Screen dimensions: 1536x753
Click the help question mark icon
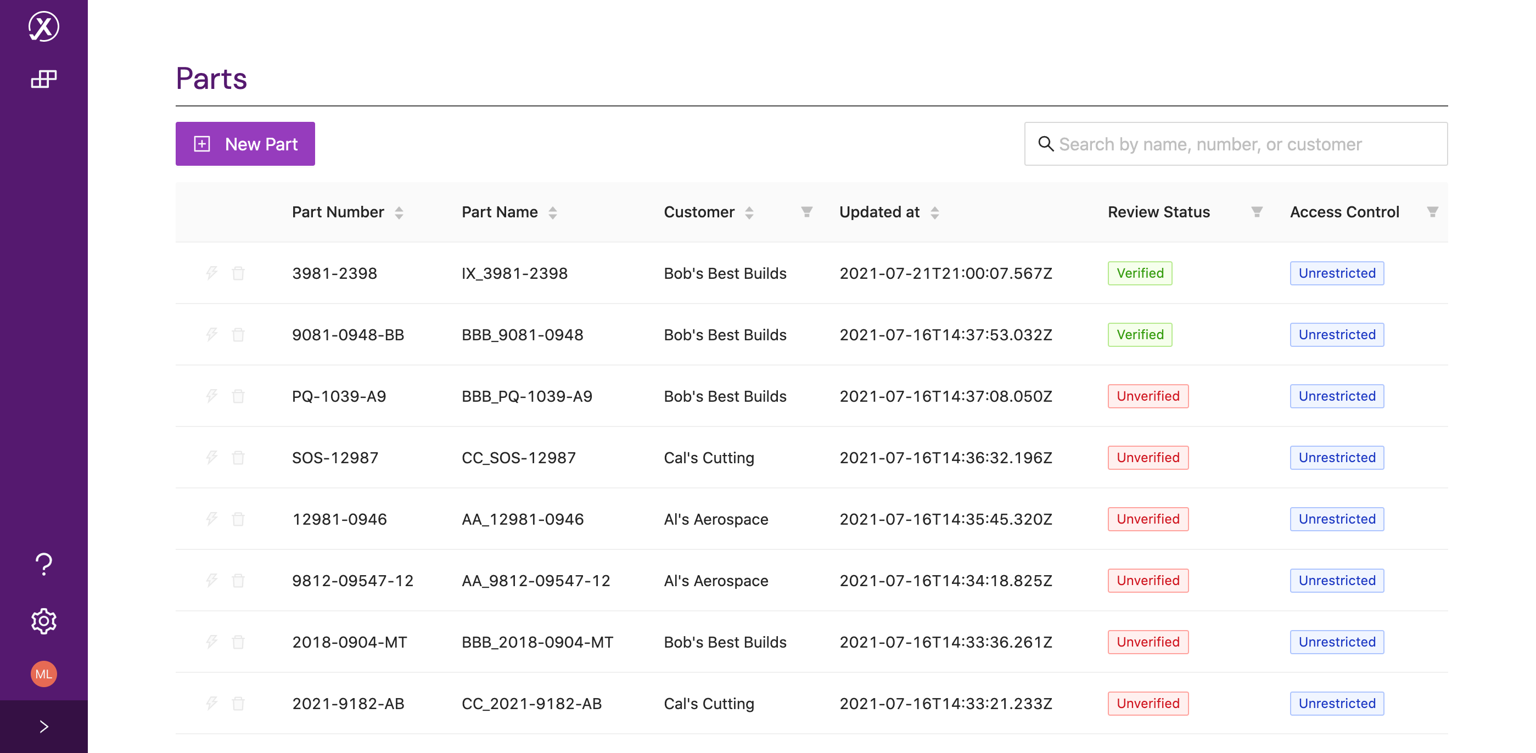pyautogui.click(x=43, y=563)
